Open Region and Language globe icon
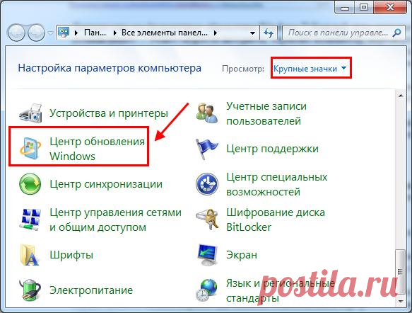 tap(207, 290)
